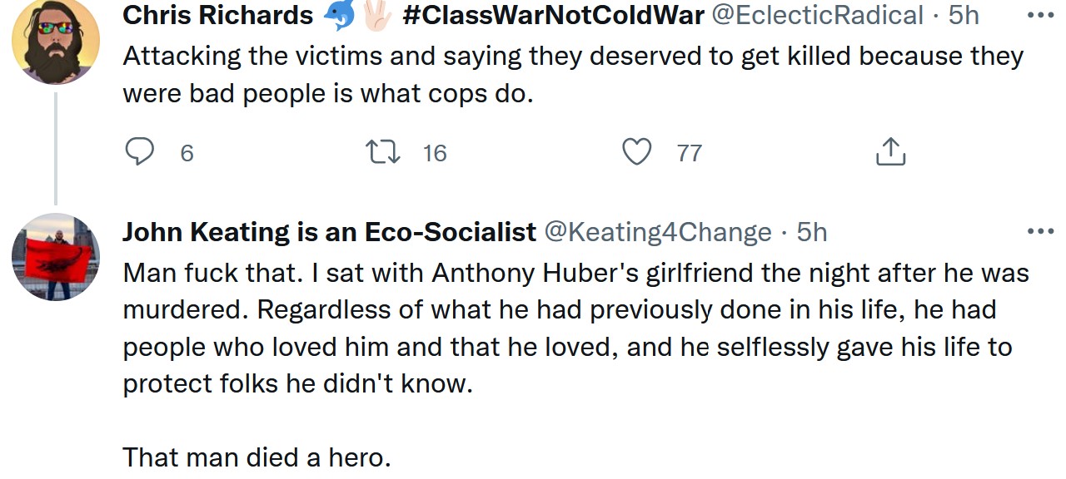
Task: Click the dolphin emoji beside Chris Richards' name
Action: (x=338, y=15)
